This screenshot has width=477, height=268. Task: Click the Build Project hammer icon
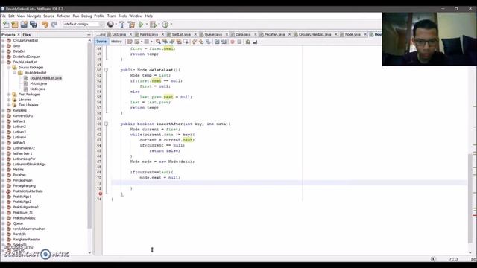click(122, 25)
